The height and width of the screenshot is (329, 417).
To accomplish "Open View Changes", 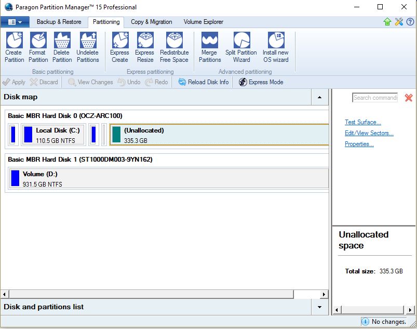I will (90, 82).
